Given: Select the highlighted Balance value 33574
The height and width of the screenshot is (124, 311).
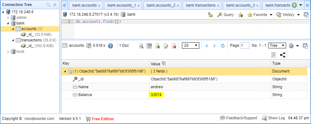Looking at the screenshot, I should [156, 95].
